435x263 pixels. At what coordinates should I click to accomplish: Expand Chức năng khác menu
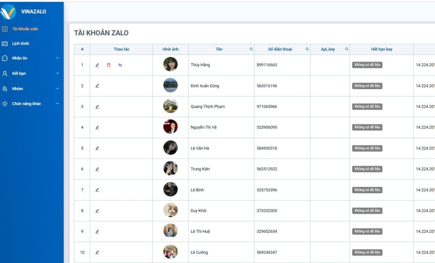[x=57, y=104]
